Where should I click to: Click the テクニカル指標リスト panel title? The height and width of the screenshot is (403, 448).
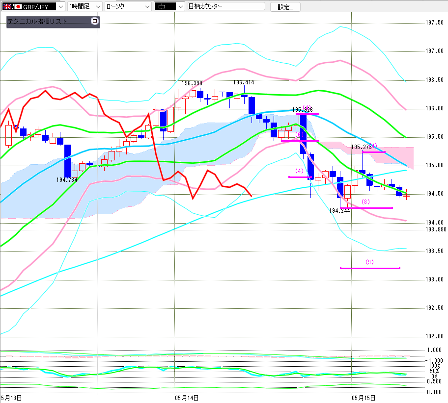tap(37, 22)
